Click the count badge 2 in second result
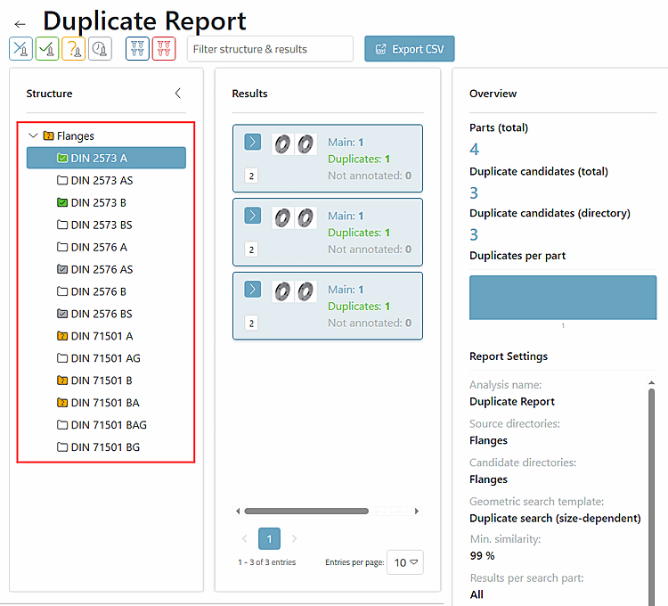Screen dimensions: 668x606 251,250
